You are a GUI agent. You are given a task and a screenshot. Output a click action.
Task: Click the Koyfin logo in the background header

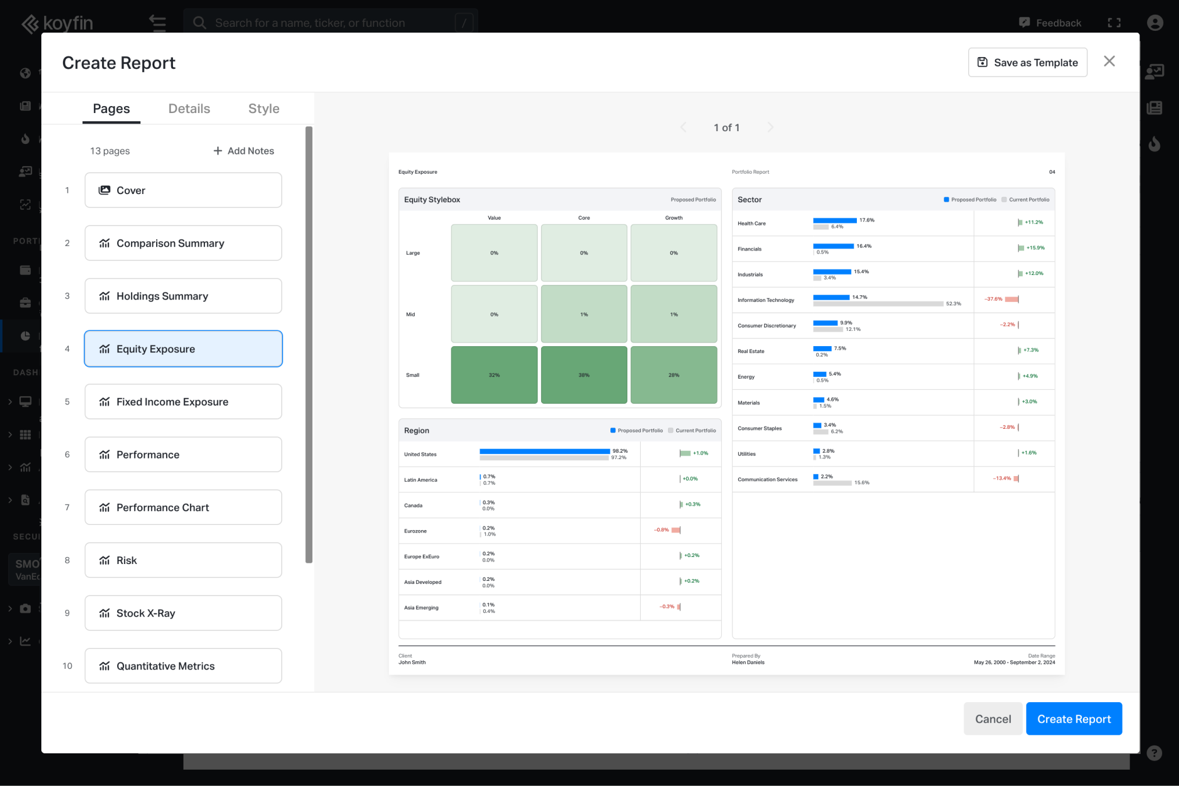(57, 23)
